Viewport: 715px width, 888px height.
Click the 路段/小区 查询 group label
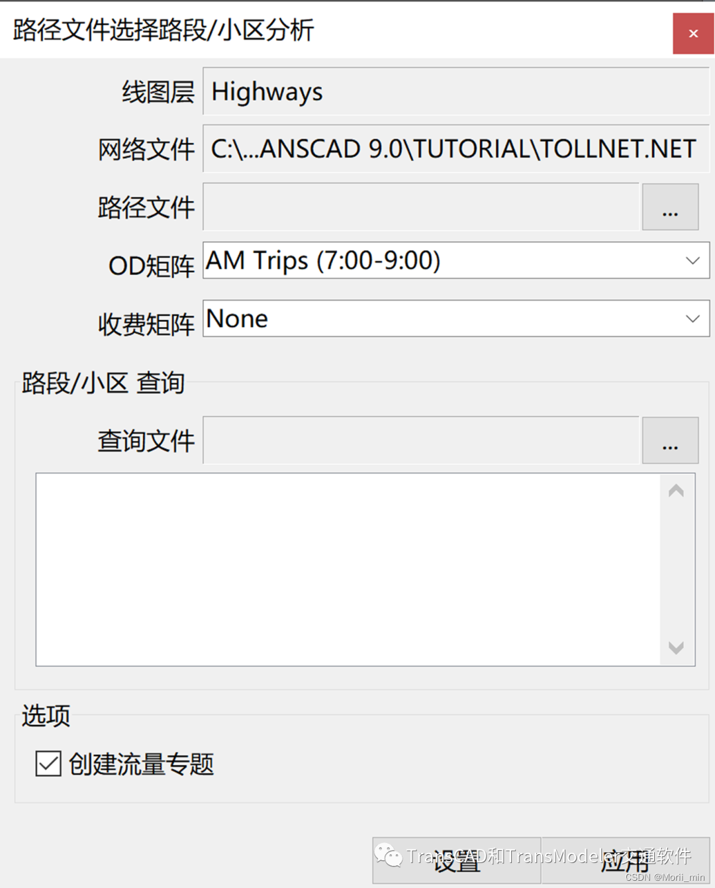click(101, 383)
